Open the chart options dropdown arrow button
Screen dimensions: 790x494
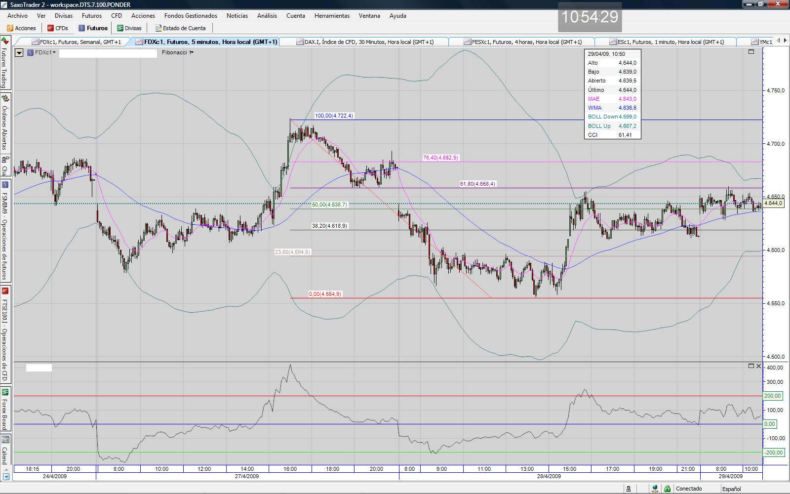19,52
